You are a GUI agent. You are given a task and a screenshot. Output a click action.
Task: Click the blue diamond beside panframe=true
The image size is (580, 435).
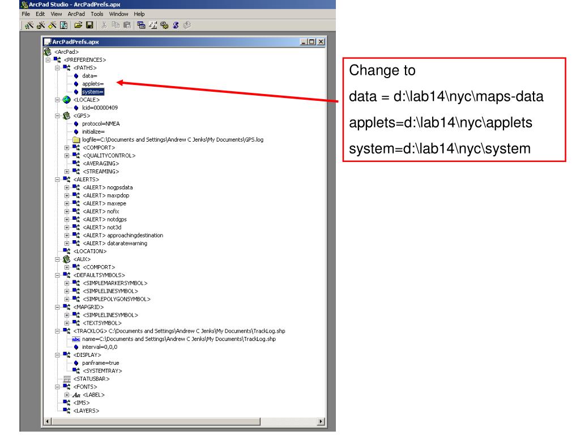(x=76, y=363)
